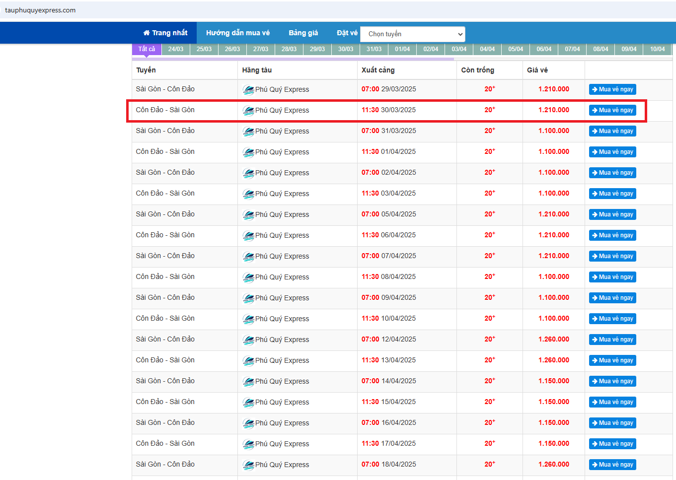676x480 pixels.
Task: Click Phú Quý Express logo in 18/04/2025 row
Action: point(248,465)
